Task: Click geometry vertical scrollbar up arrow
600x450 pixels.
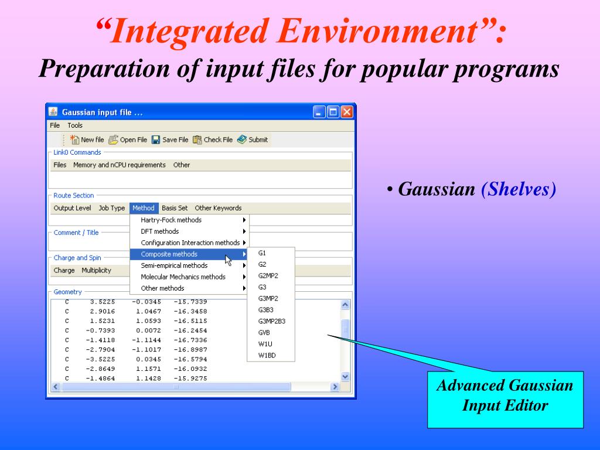Action: tap(345, 305)
